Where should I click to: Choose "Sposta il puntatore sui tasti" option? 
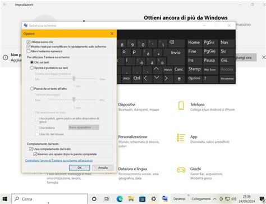click(32, 68)
